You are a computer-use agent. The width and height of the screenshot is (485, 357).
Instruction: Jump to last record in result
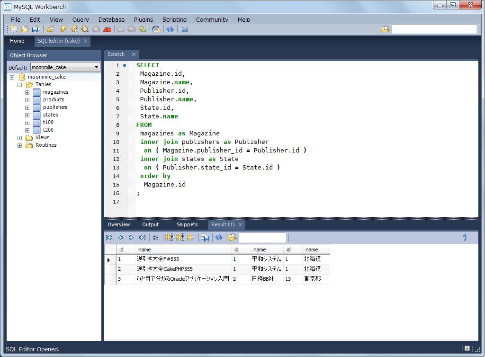(142, 238)
